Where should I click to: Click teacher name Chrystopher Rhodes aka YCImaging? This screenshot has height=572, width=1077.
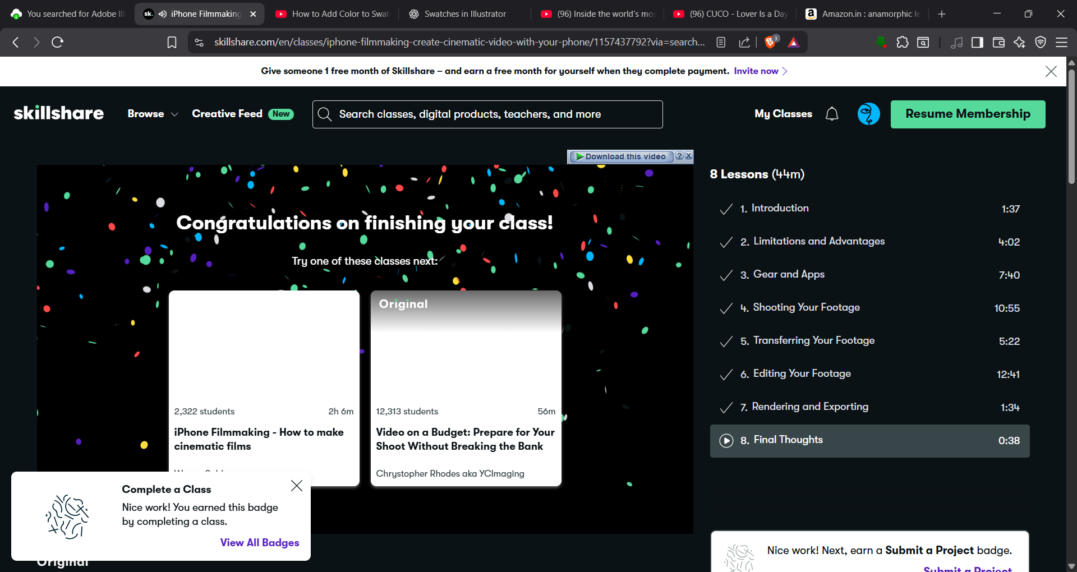point(450,473)
